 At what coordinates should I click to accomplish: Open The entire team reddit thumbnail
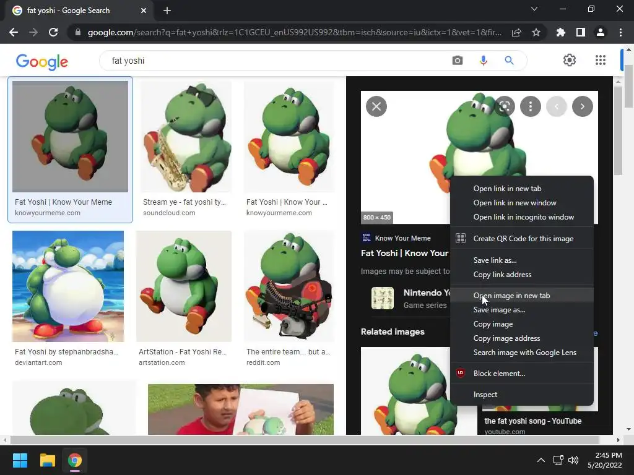(289, 286)
